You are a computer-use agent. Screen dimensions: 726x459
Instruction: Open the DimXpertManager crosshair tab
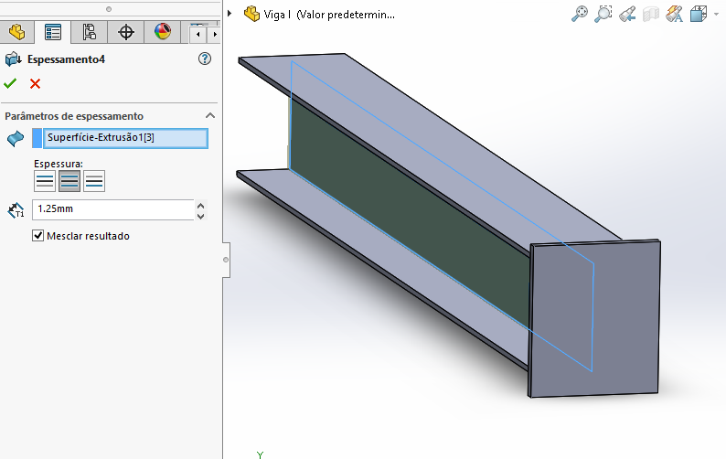(x=126, y=32)
